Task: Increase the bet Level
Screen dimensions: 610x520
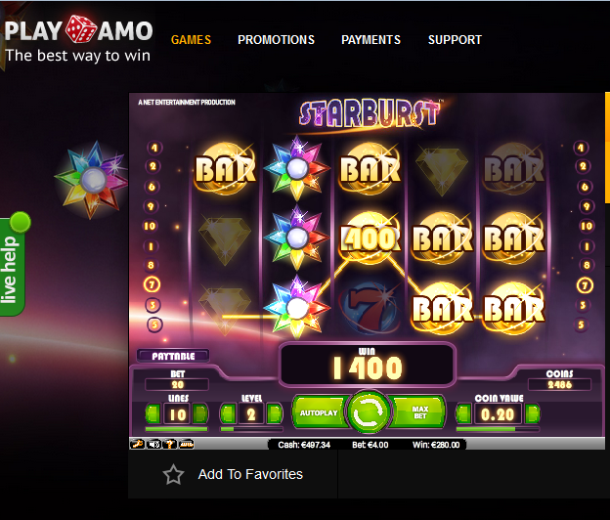Action: point(275,413)
